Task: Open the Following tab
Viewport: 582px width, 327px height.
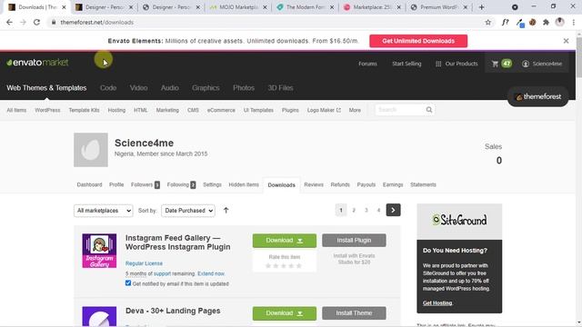Action: (x=181, y=184)
